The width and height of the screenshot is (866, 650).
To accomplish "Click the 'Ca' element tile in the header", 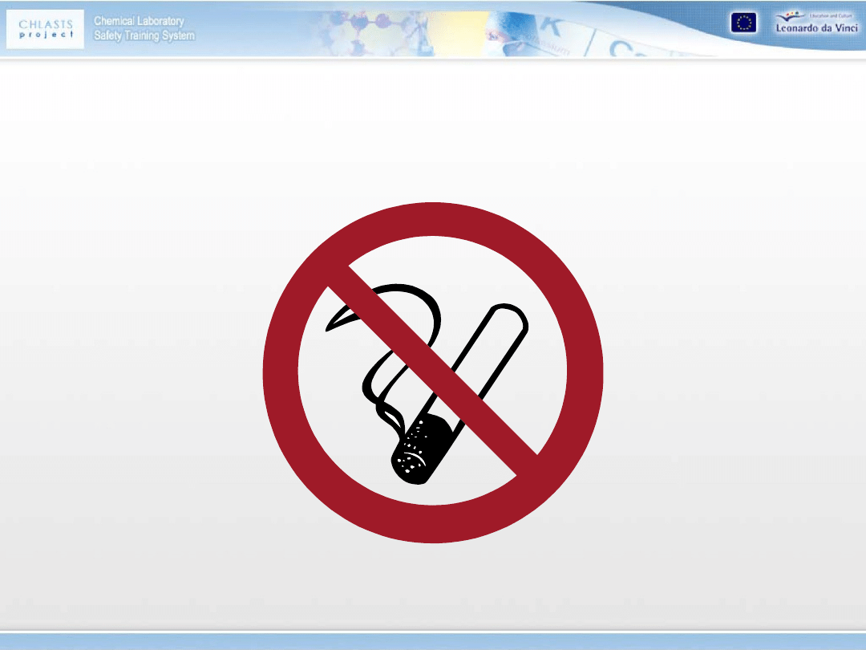I will [x=621, y=48].
